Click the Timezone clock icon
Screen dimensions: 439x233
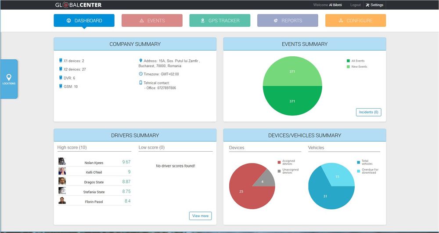pos(140,74)
